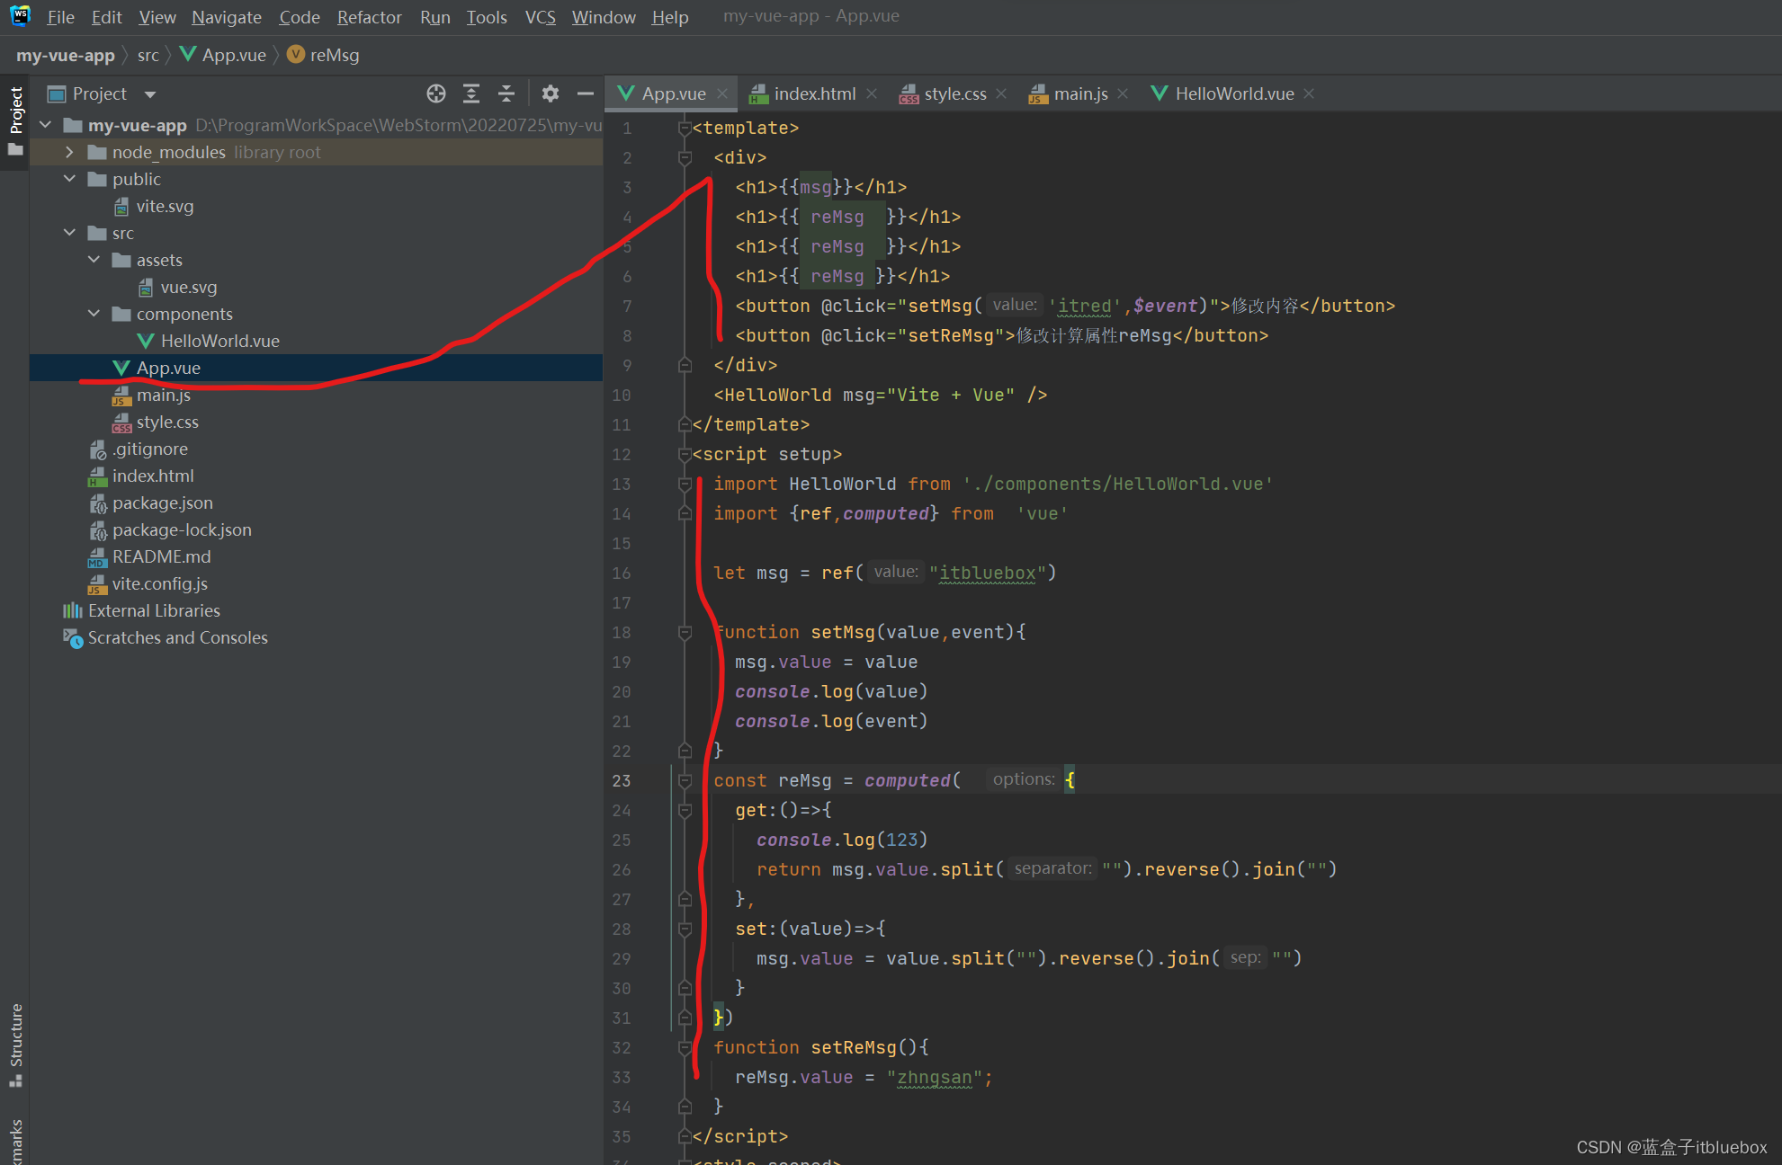Fold the setMsg function at line 18
The image size is (1782, 1165).
click(x=685, y=632)
